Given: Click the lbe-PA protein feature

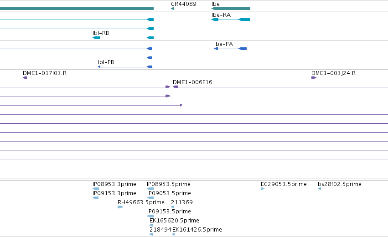Looking at the screenshot, I should point(230,49).
